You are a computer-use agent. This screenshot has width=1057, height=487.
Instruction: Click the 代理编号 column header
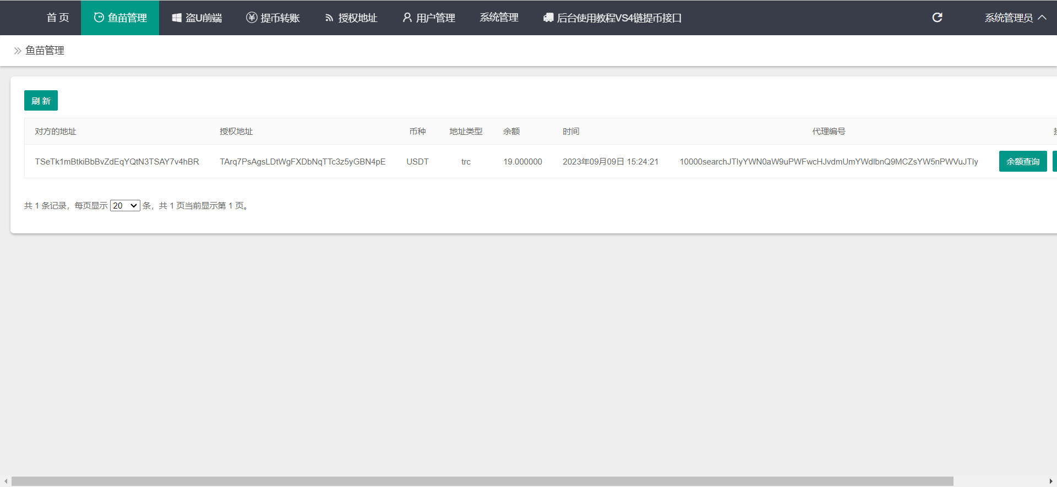tap(829, 132)
